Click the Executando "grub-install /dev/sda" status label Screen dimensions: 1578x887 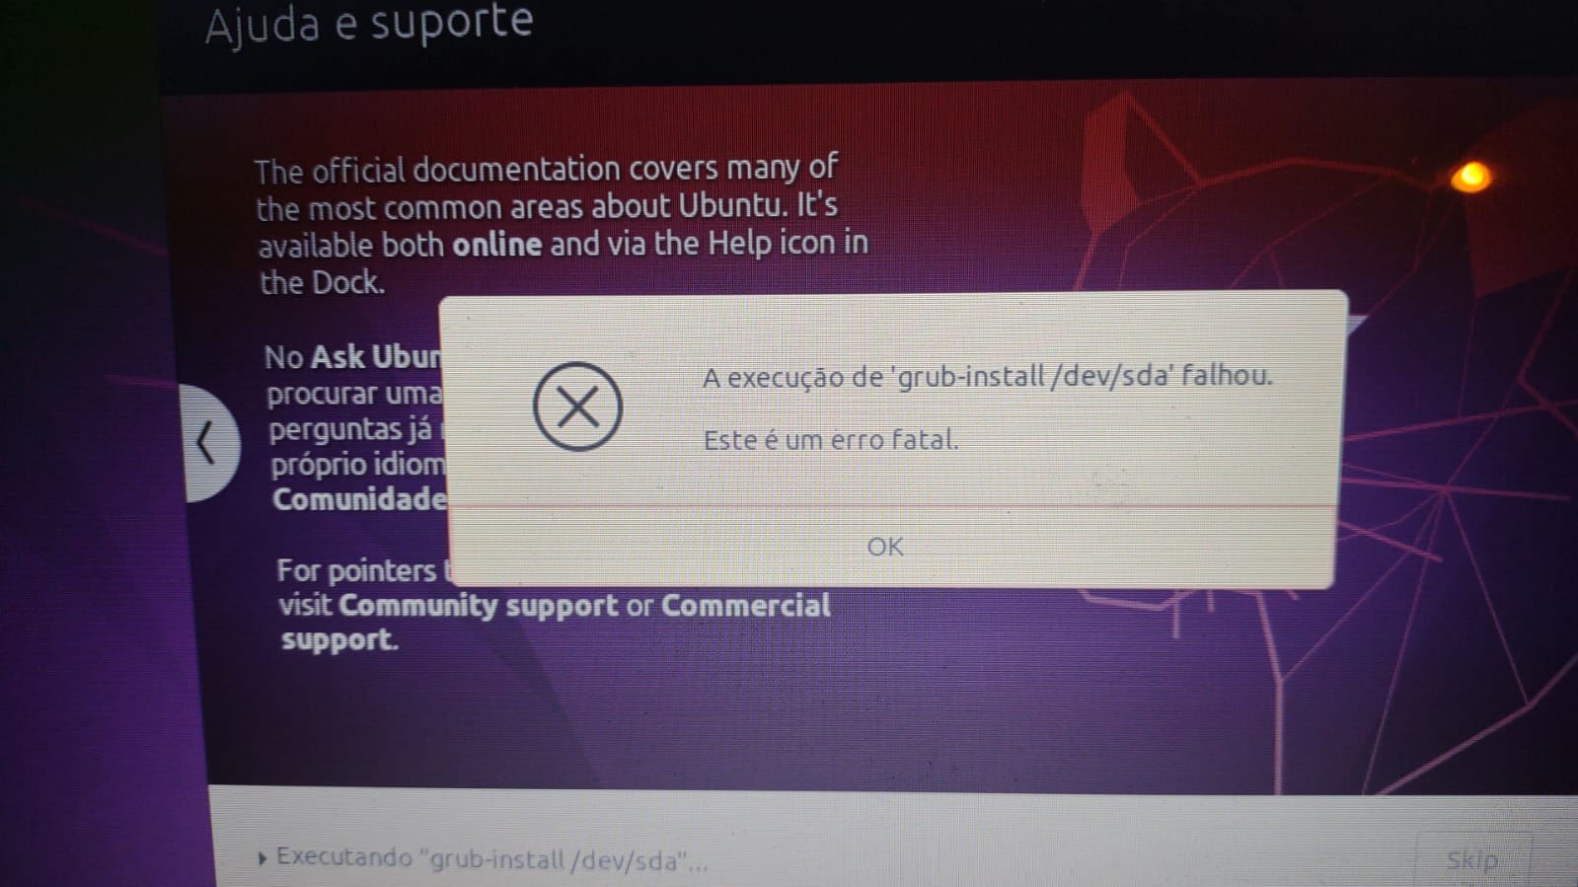point(491,858)
